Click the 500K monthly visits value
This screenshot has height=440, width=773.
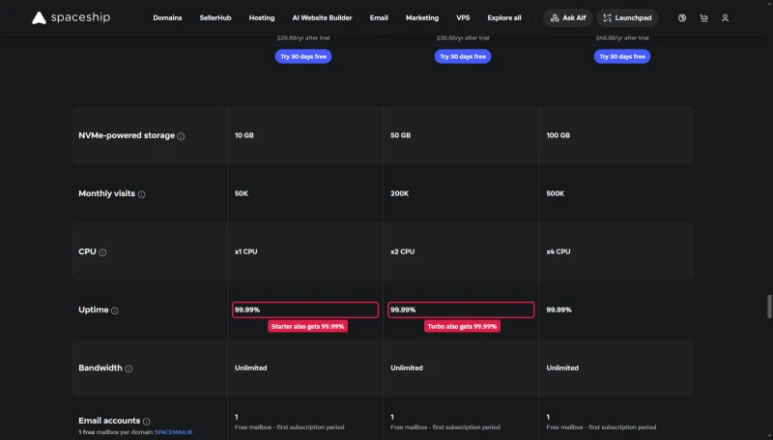(555, 193)
